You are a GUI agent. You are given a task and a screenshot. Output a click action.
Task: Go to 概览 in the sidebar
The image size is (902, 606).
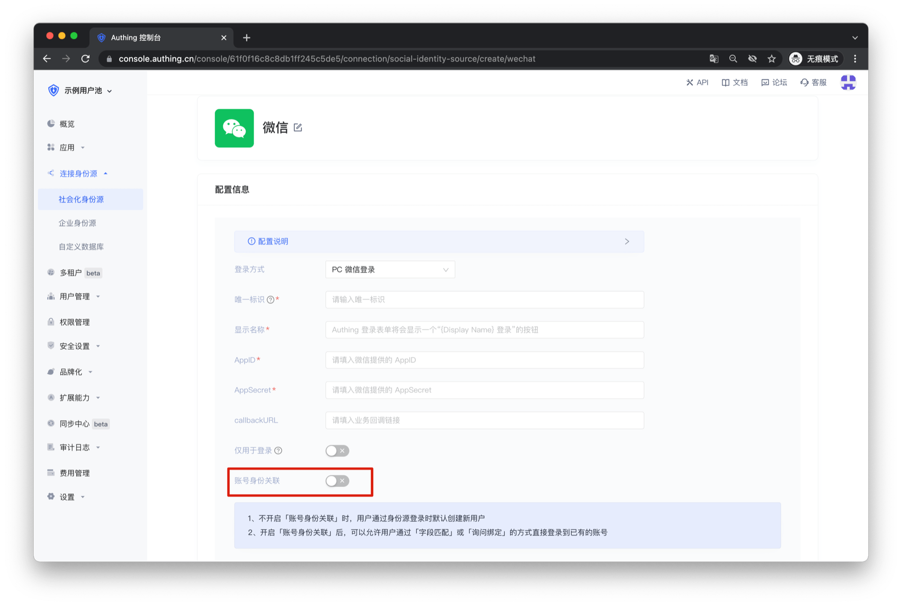pos(67,124)
